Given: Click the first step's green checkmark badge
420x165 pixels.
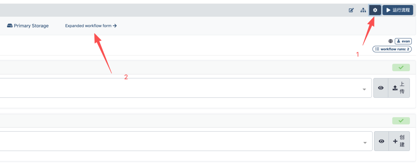Looking at the screenshot, I should [401, 68].
